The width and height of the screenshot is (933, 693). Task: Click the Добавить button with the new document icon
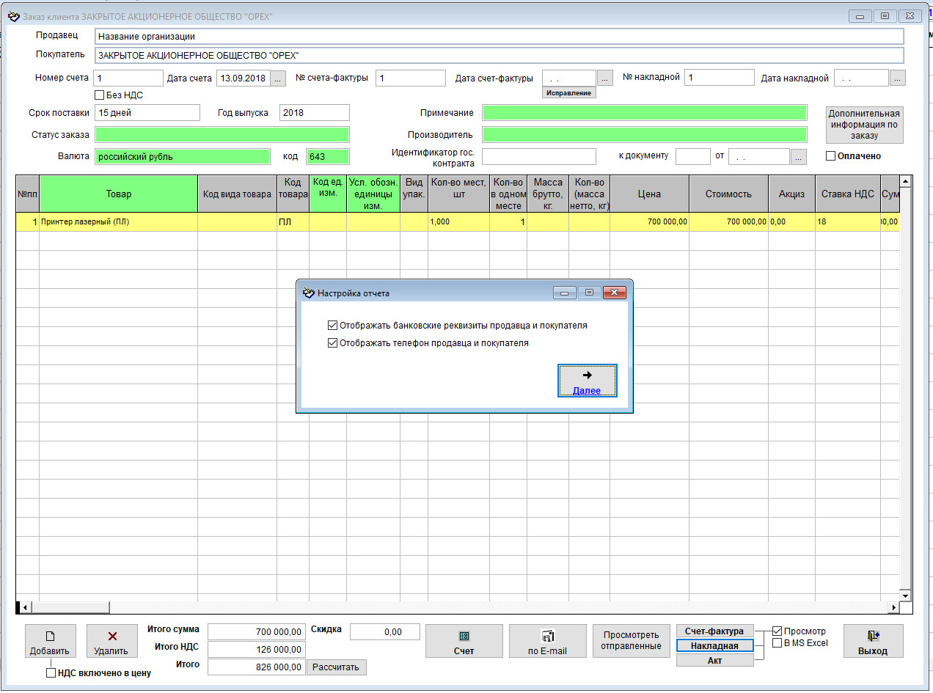(x=49, y=642)
